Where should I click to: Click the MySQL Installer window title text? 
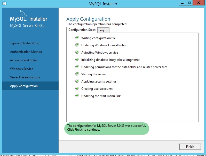tap(103, 4)
